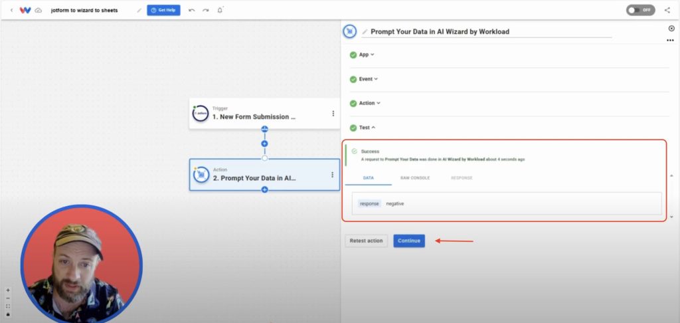Switch to the DATA tab
The width and height of the screenshot is (680, 323).
368,178
